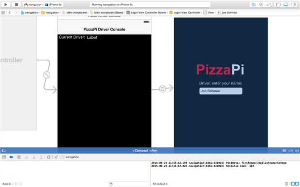Open the related items grid menu
Screen dimensions: 300x187
tap(3, 13)
